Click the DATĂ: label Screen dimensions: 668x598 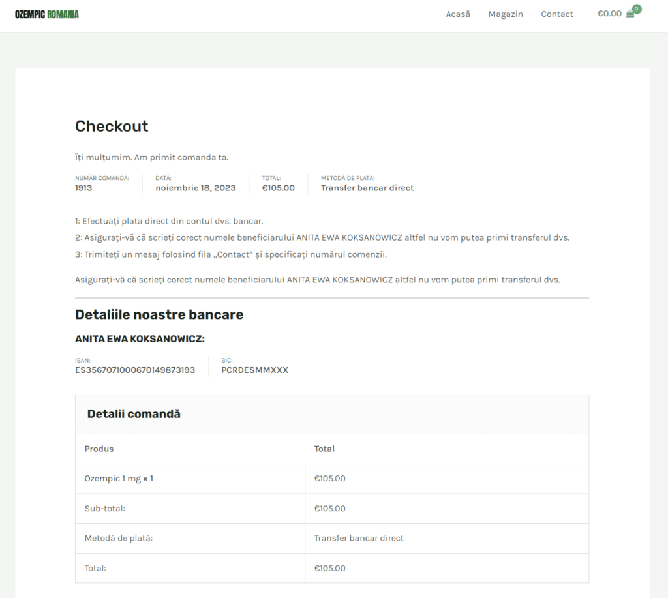click(164, 178)
